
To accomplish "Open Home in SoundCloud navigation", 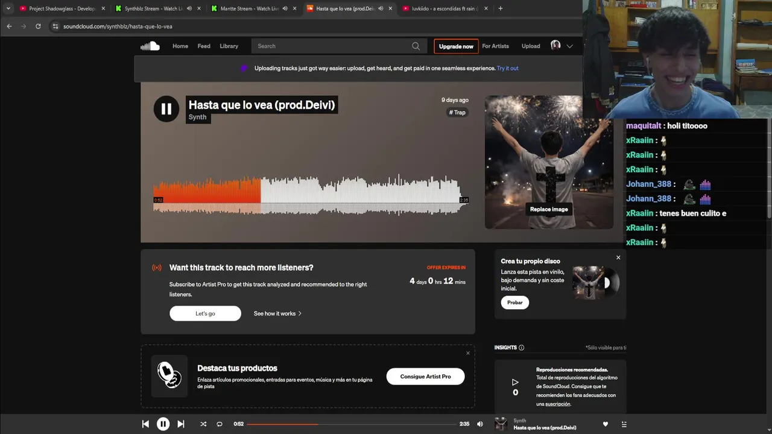I will (x=180, y=46).
